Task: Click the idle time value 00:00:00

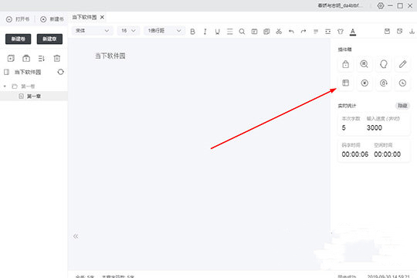Action: pos(387,154)
